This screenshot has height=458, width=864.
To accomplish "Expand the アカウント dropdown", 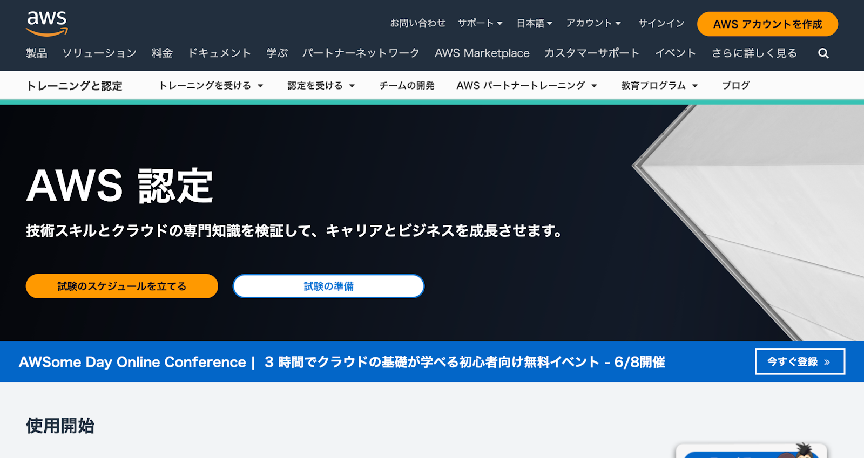I will (x=593, y=23).
